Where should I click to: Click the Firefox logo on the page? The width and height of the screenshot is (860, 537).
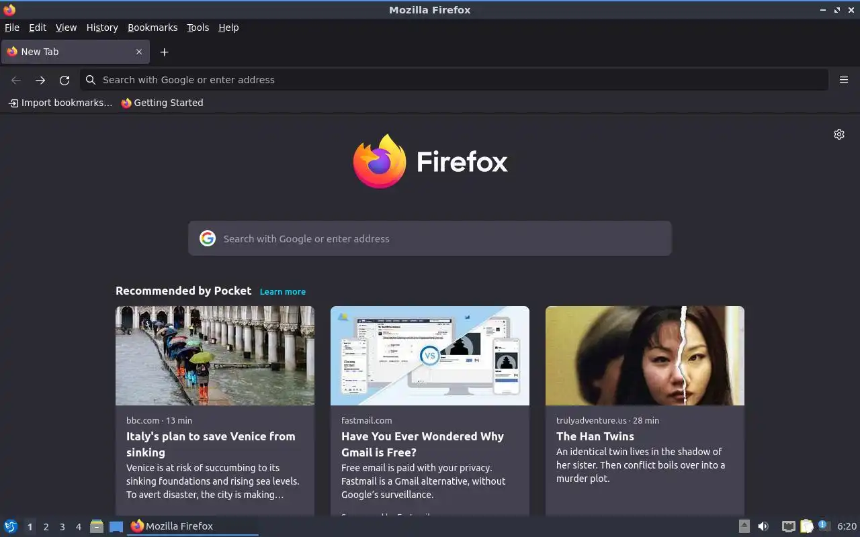point(430,162)
